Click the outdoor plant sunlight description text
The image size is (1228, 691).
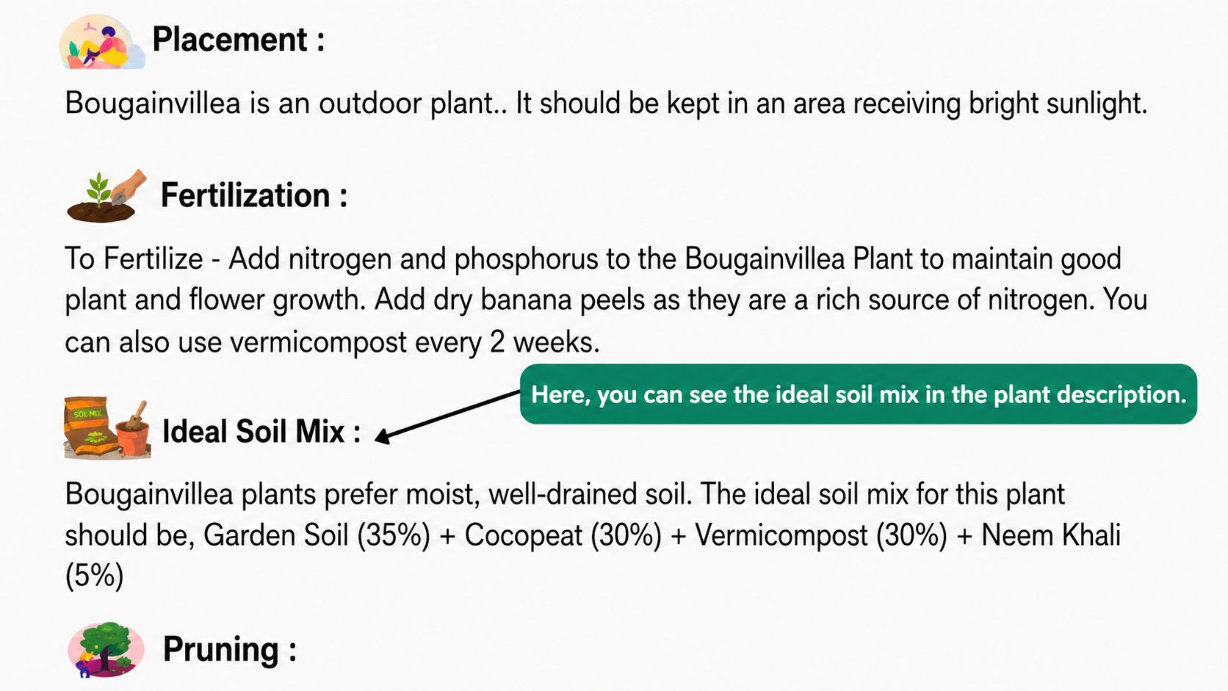[x=606, y=104]
